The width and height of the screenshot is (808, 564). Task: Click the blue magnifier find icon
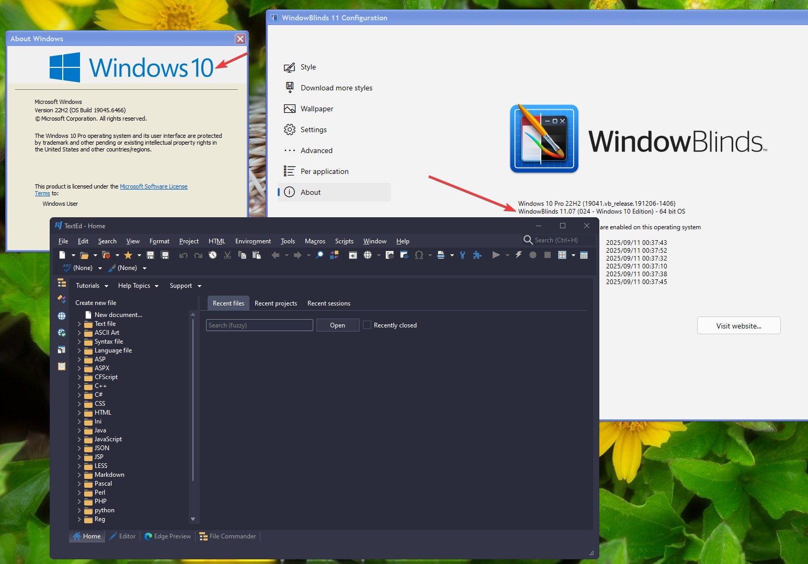(x=320, y=255)
